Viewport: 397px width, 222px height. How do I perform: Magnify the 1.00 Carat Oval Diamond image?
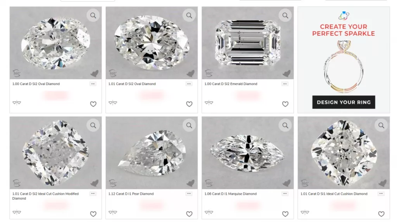tap(93, 16)
